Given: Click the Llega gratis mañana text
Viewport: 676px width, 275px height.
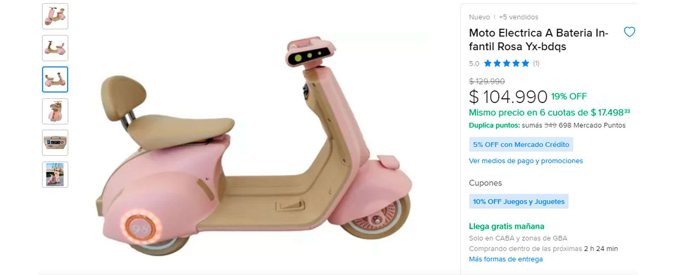Looking at the screenshot, I should coord(506,226).
